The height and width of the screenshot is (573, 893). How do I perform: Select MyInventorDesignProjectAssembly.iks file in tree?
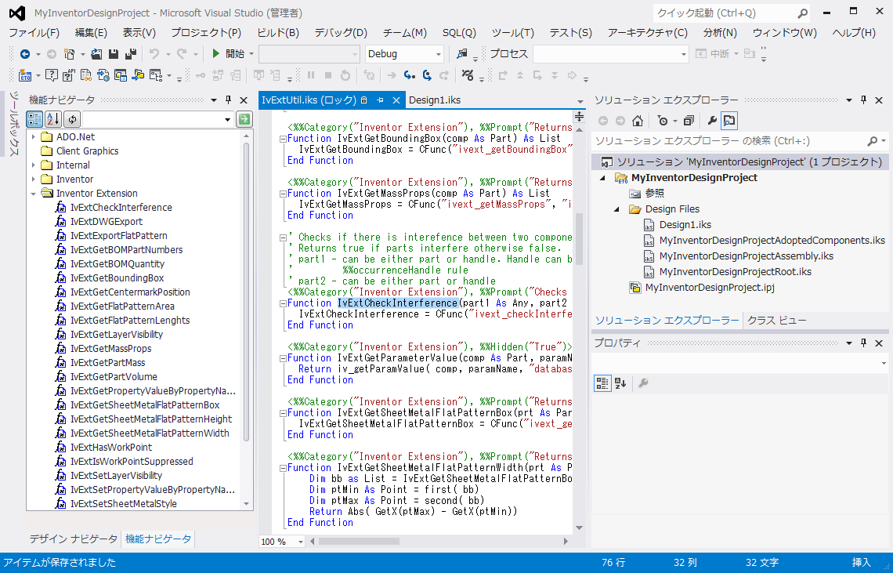click(x=746, y=256)
